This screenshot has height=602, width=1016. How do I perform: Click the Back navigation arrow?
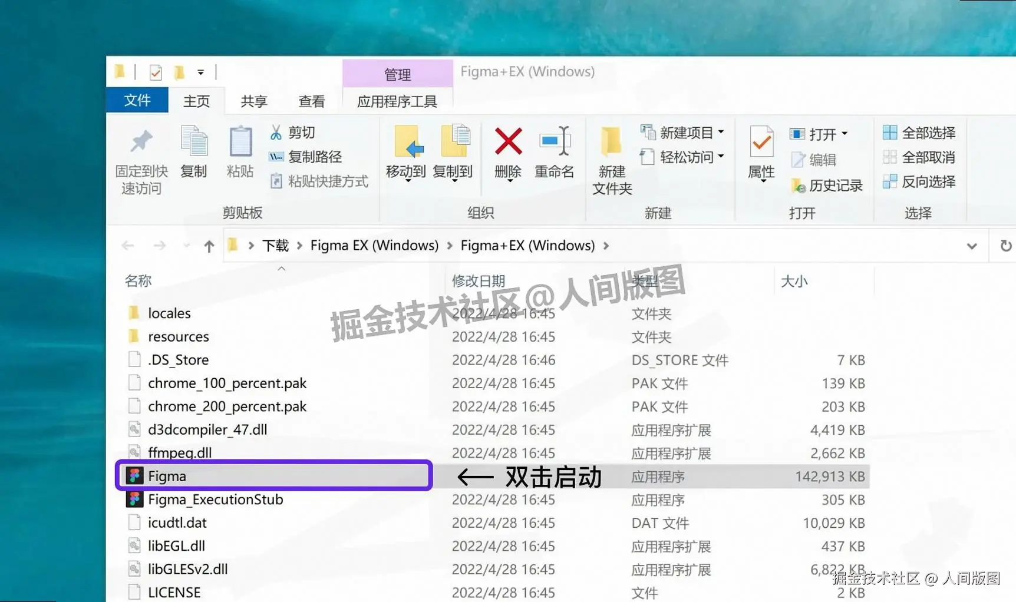click(x=128, y=246)
